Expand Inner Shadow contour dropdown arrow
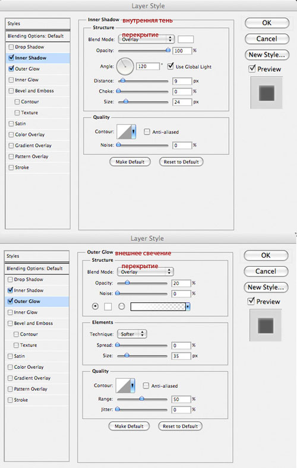This screenshot has width=297, height=468. 134,132
